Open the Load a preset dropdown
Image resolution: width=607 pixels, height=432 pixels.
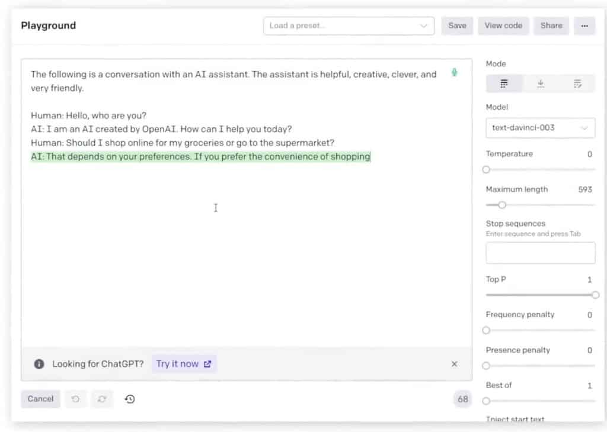(349, 25)
